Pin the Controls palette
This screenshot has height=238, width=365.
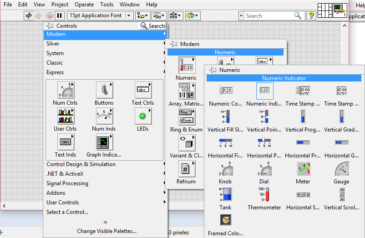point(50,26)
